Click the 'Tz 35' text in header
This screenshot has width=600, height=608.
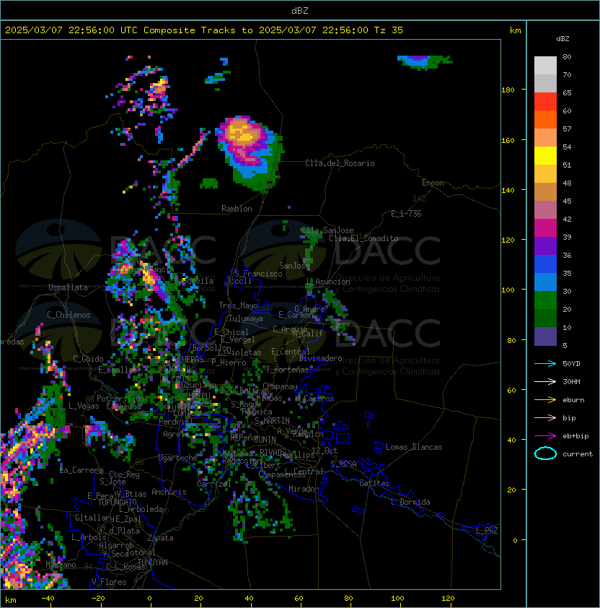[389, 30]
